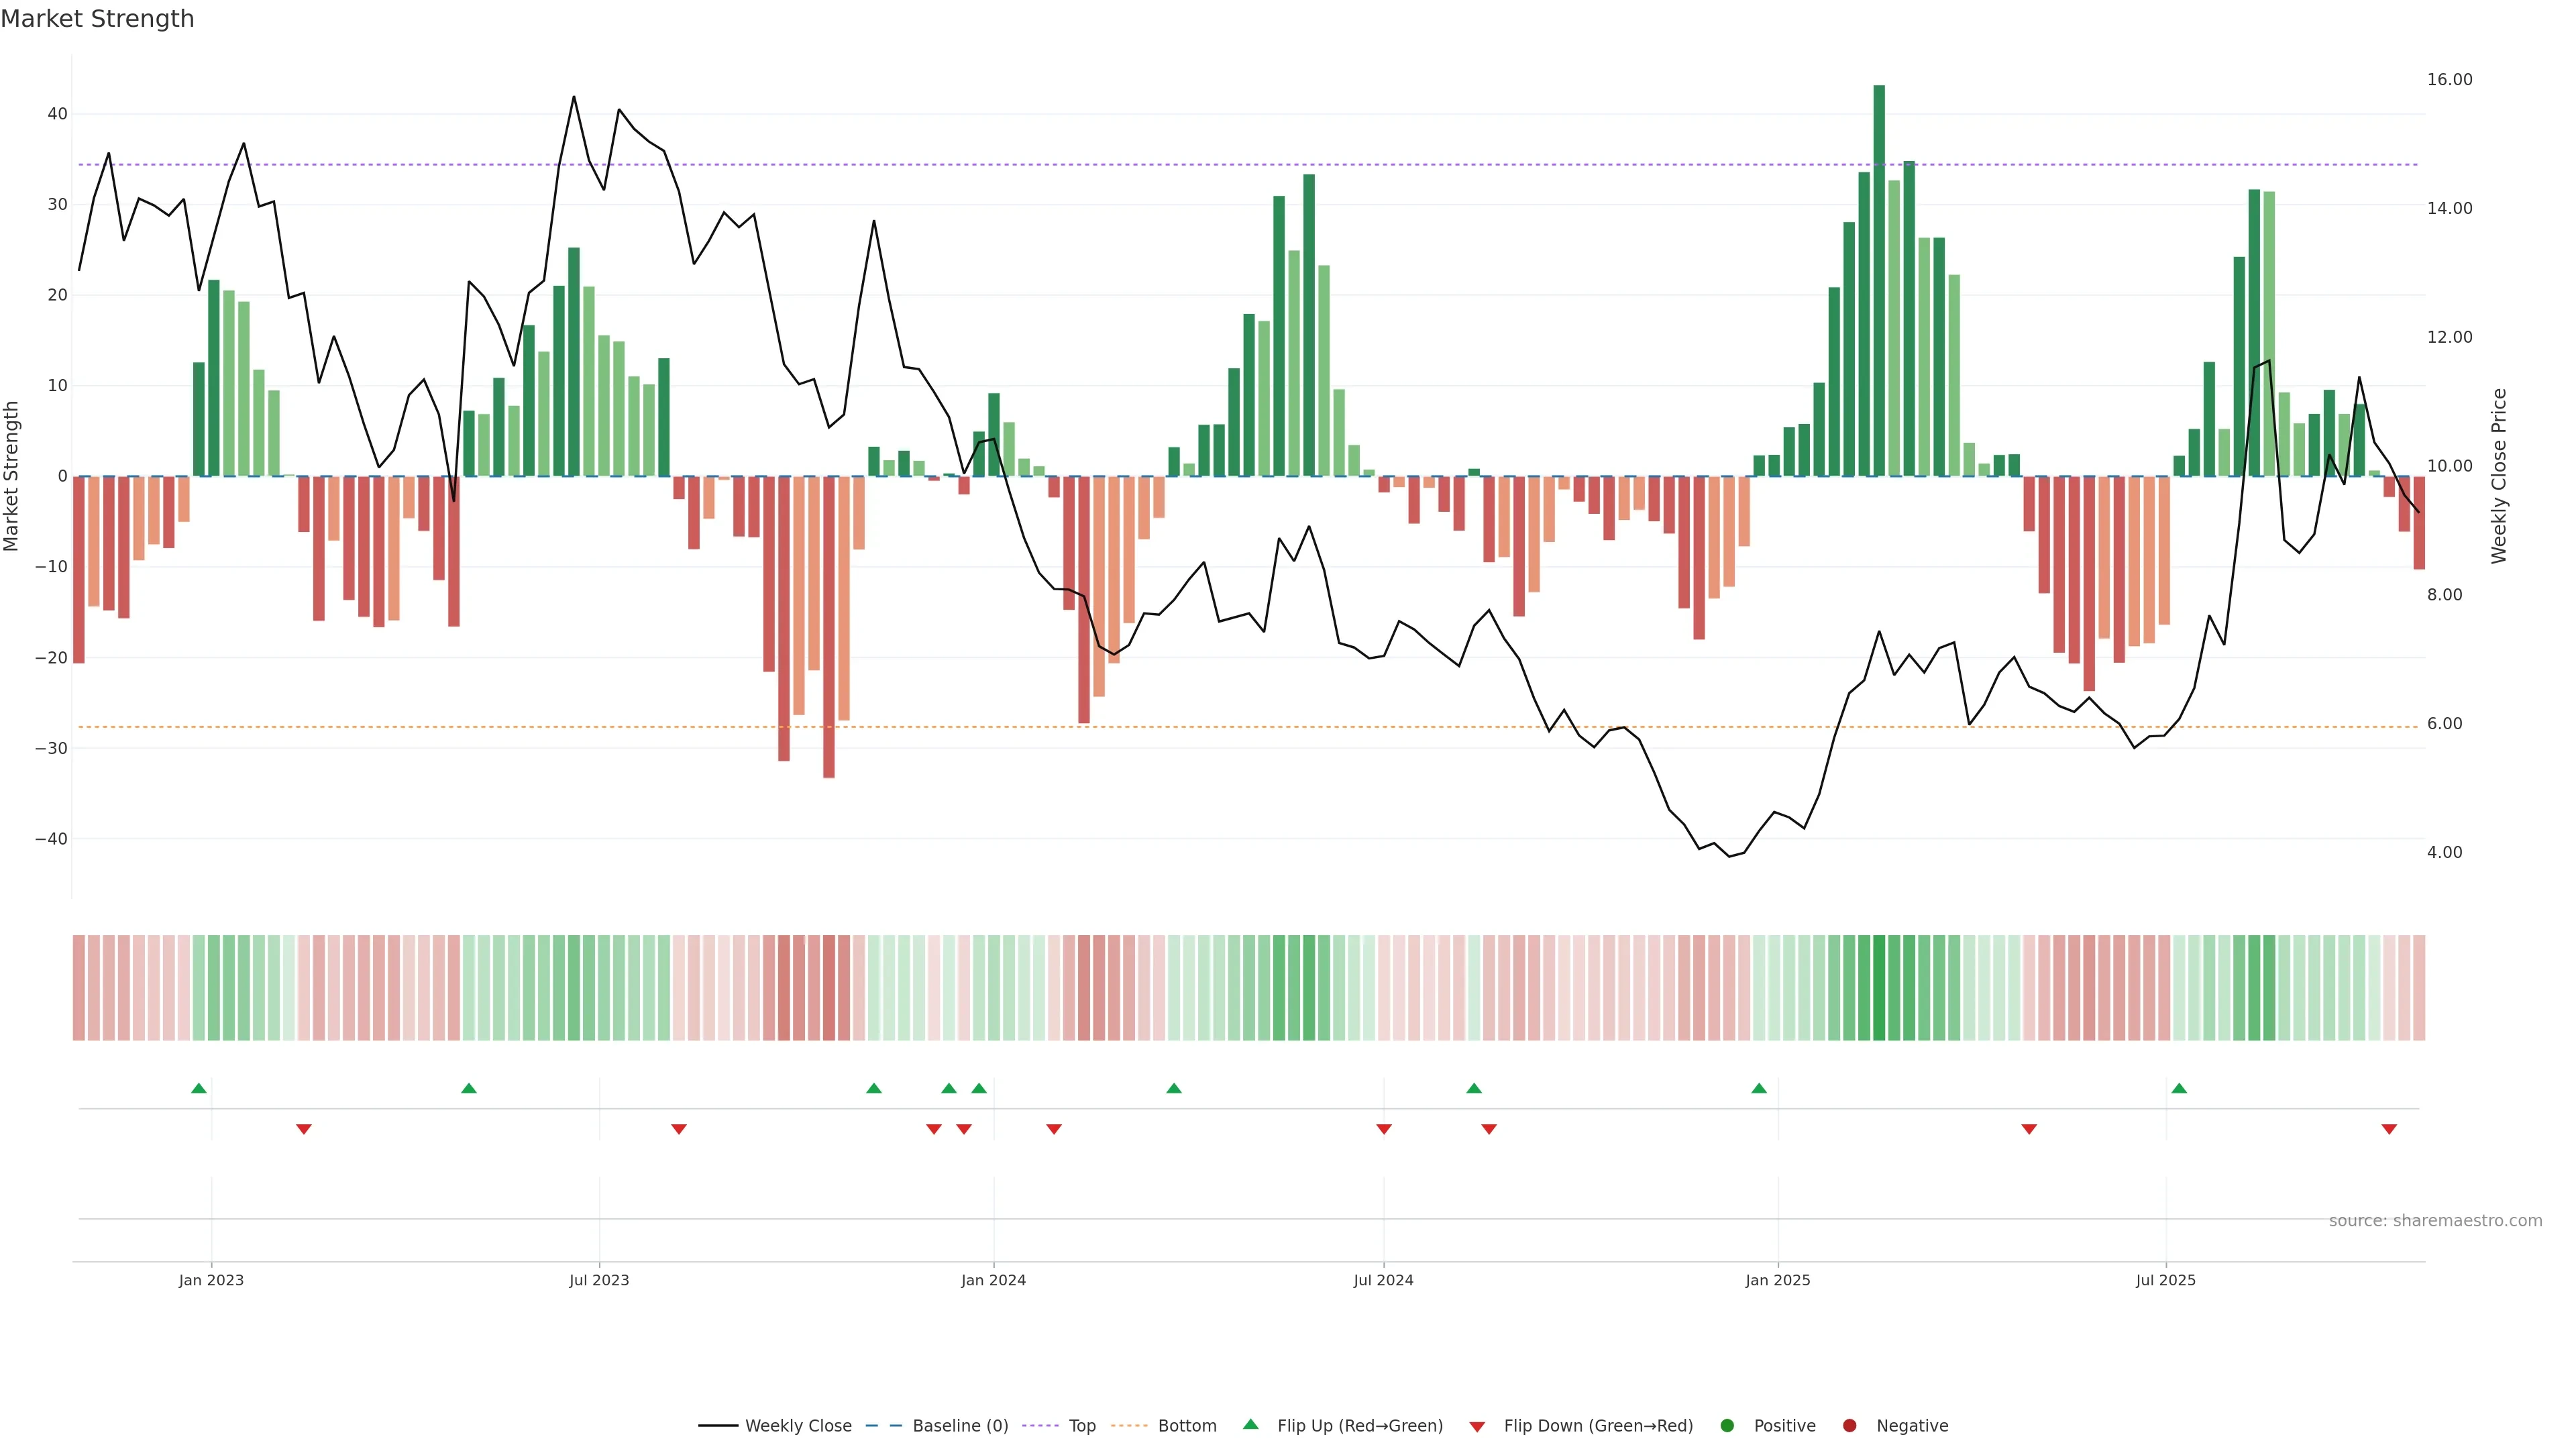The image size is (2576, 1449).
Task: Click the Jul 2025 x-axis label
Action: pyautogui.click(x=2165, y=1280)
